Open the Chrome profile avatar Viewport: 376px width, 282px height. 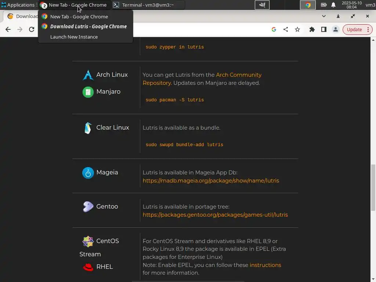tap(336, 29)
